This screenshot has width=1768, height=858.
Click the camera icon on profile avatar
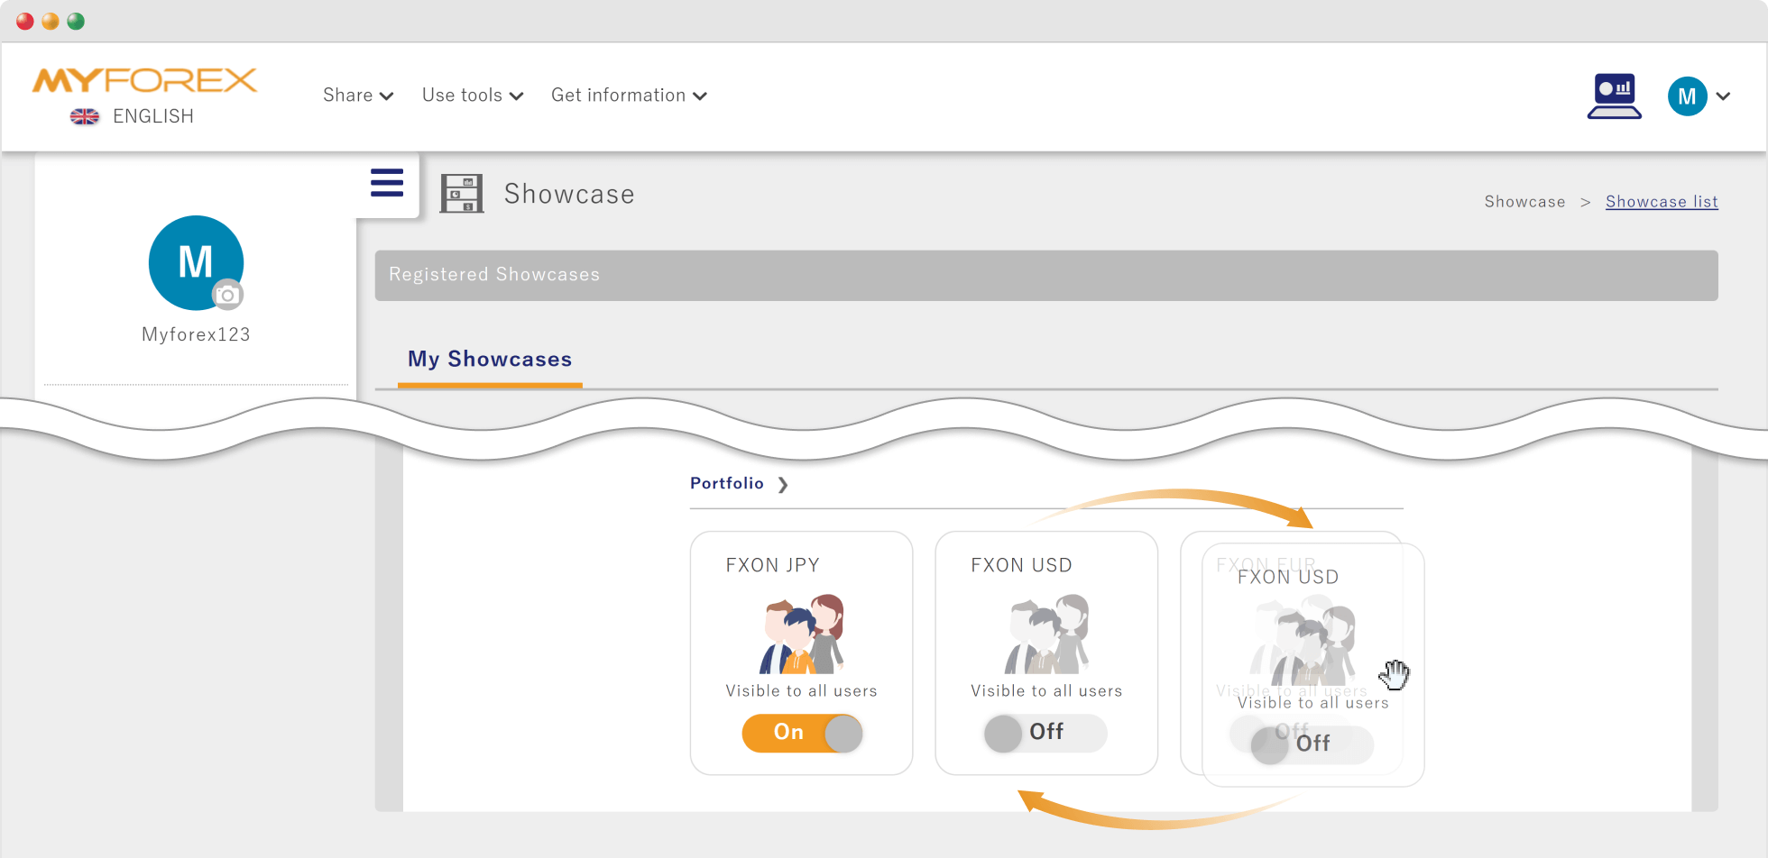point(227,295)
